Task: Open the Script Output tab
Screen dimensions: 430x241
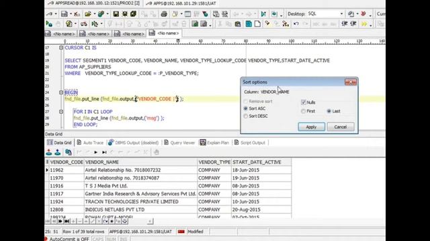Action: (249, 143)
